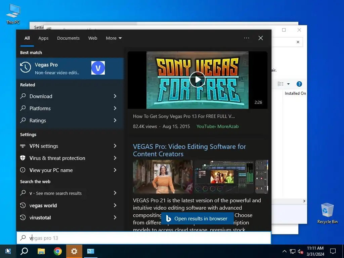
Task: Select the All tab
Action: coord(27,38)
